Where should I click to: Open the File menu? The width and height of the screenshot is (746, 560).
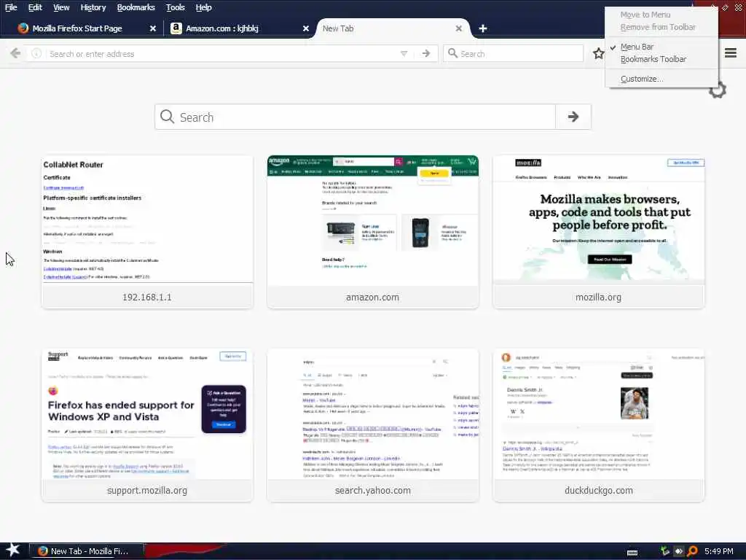11,7
